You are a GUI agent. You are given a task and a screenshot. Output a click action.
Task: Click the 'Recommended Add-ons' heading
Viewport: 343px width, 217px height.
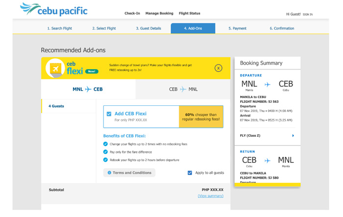point(73,50)
